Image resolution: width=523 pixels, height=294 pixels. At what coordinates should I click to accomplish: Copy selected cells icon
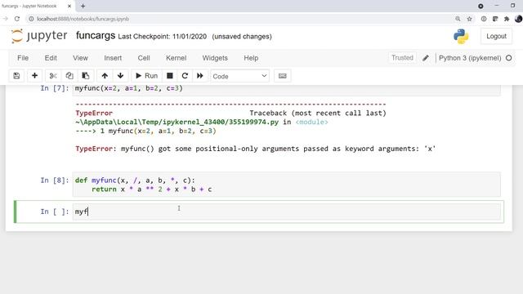point(69,76)
